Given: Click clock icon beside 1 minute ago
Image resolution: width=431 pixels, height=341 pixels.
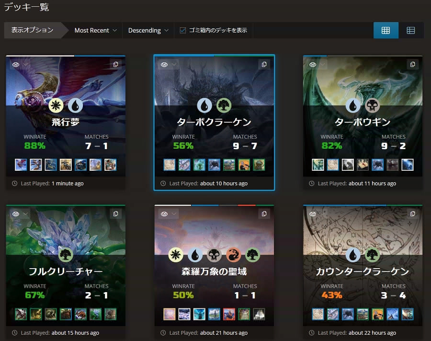Looking at the screenshot, I should [x=14, y=183].
